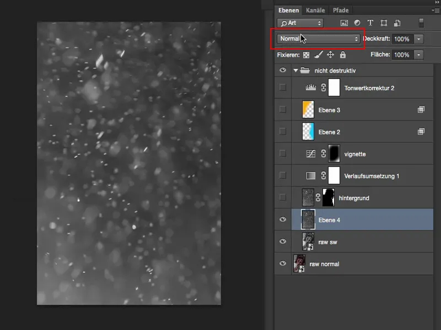Open the layer filter type dropdown labeled Art
This screenshot has width=441, height=330.
pos(300,23)
